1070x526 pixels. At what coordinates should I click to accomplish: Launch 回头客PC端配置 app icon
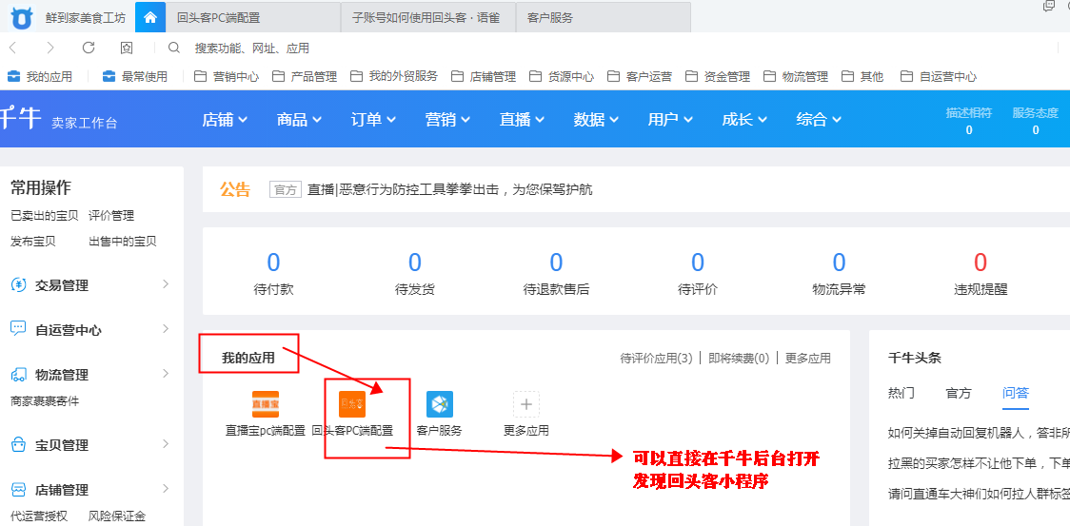[x=352, y=404]
